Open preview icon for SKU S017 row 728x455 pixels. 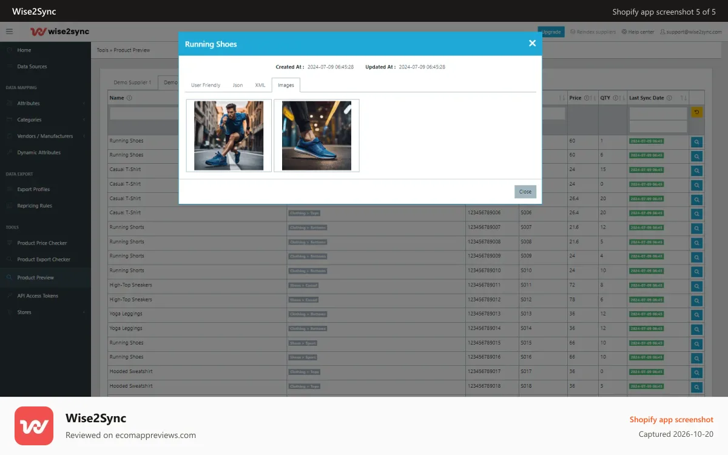(x=697, y=372)
